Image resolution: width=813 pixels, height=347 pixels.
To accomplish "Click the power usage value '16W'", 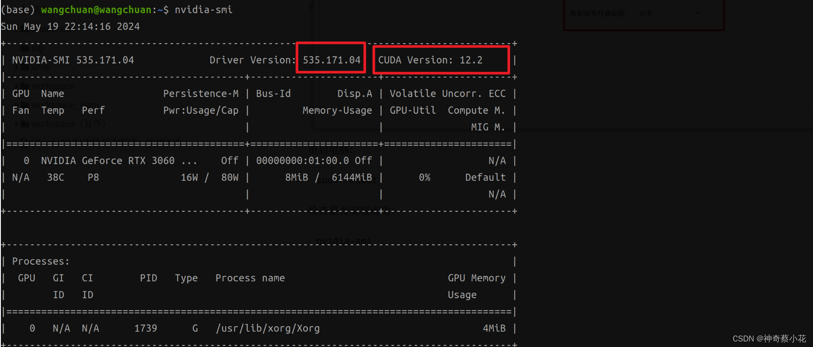I will pyautogui.click(x=189, y=177).
